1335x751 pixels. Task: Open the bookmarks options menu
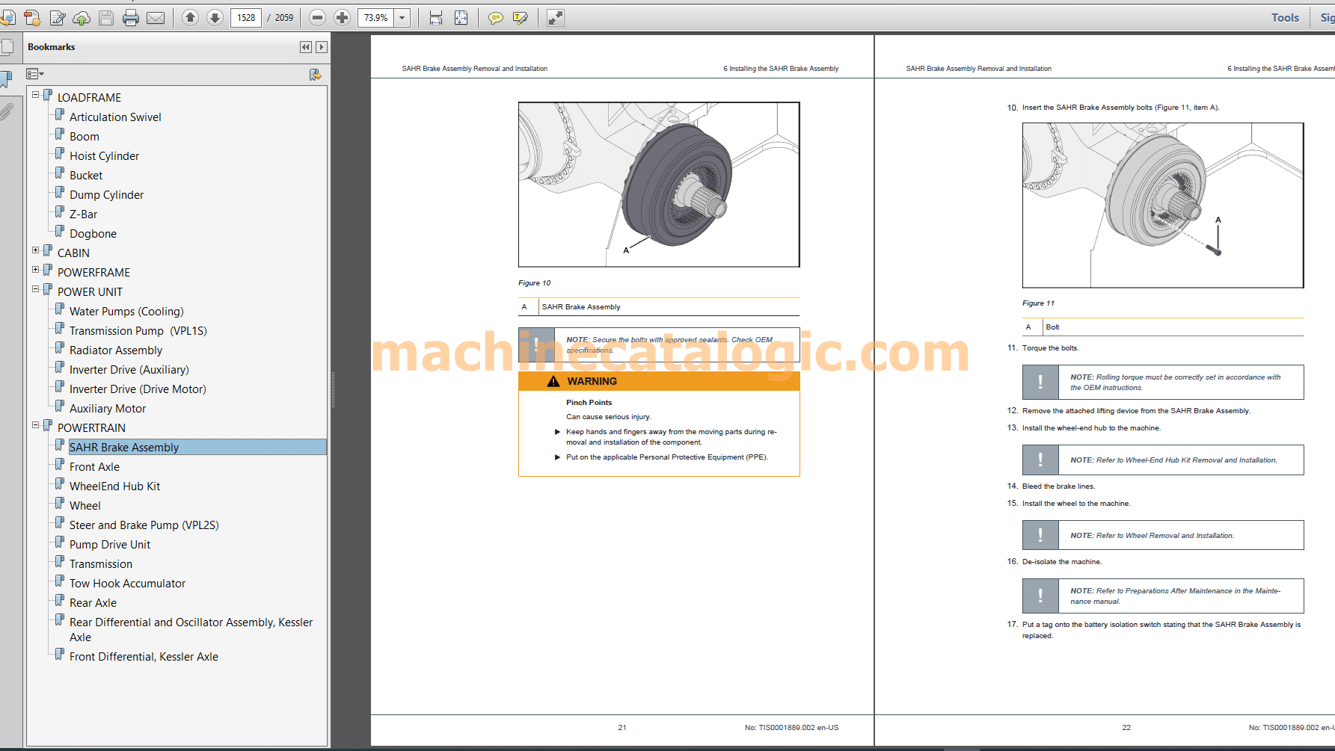coord(35,74)
